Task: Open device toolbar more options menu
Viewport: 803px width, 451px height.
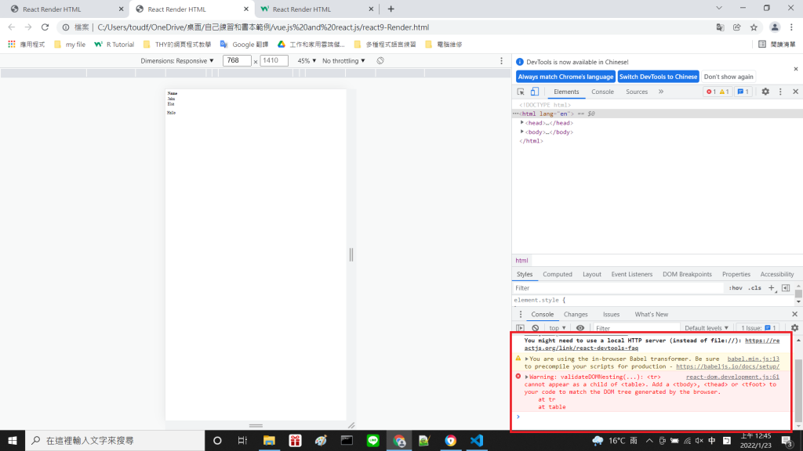Action: [501, 61]
